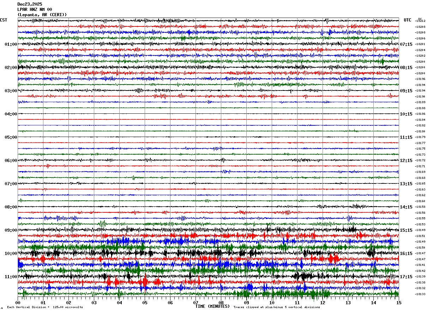
Task: Select the station code LPAR HNZ NM 00
Action: (35, 10)
